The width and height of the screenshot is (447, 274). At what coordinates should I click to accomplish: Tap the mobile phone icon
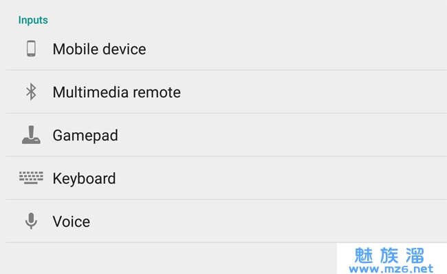click(x=31, y=48)
